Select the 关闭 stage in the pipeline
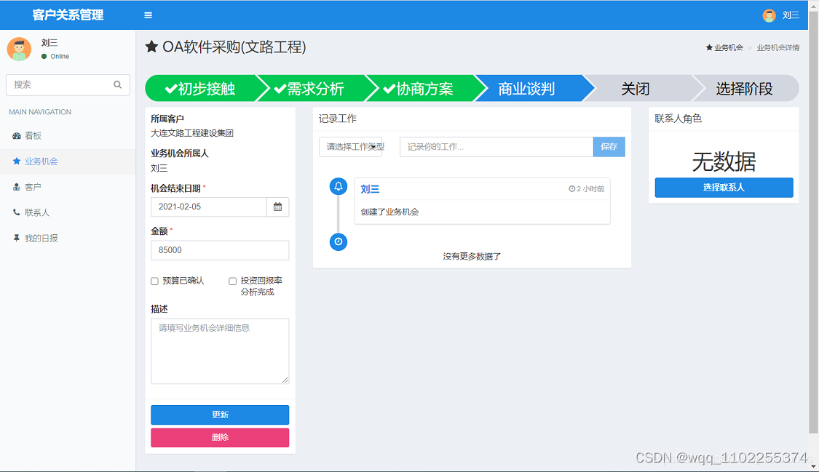 coord(636,88)
